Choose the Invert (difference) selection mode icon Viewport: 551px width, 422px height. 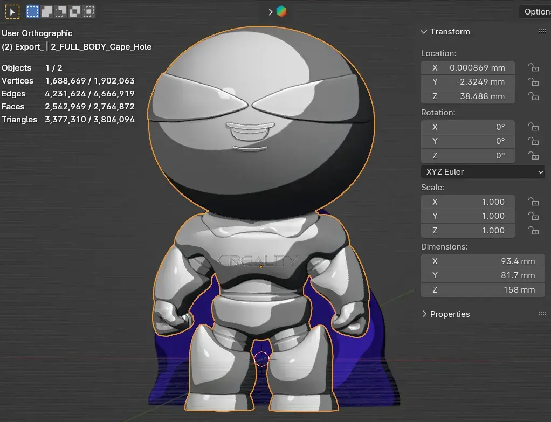coord(75,11)
